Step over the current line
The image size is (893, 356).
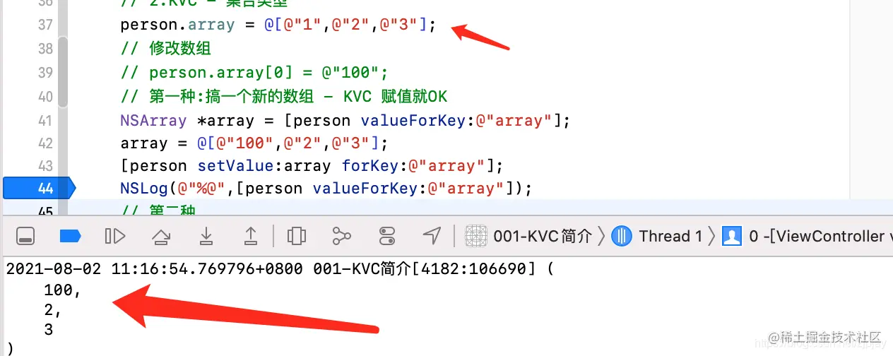(160, 236)
